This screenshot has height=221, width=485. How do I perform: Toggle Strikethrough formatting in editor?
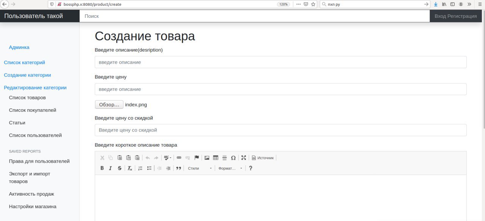point(120,168)
